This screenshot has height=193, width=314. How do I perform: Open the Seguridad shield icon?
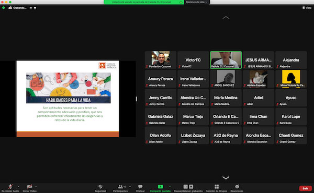(x=100, y=187)
